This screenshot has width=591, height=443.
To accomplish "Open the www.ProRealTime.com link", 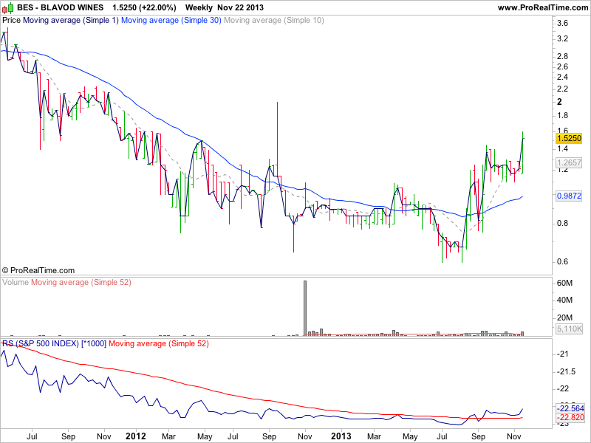I will (x=543, y=7).
